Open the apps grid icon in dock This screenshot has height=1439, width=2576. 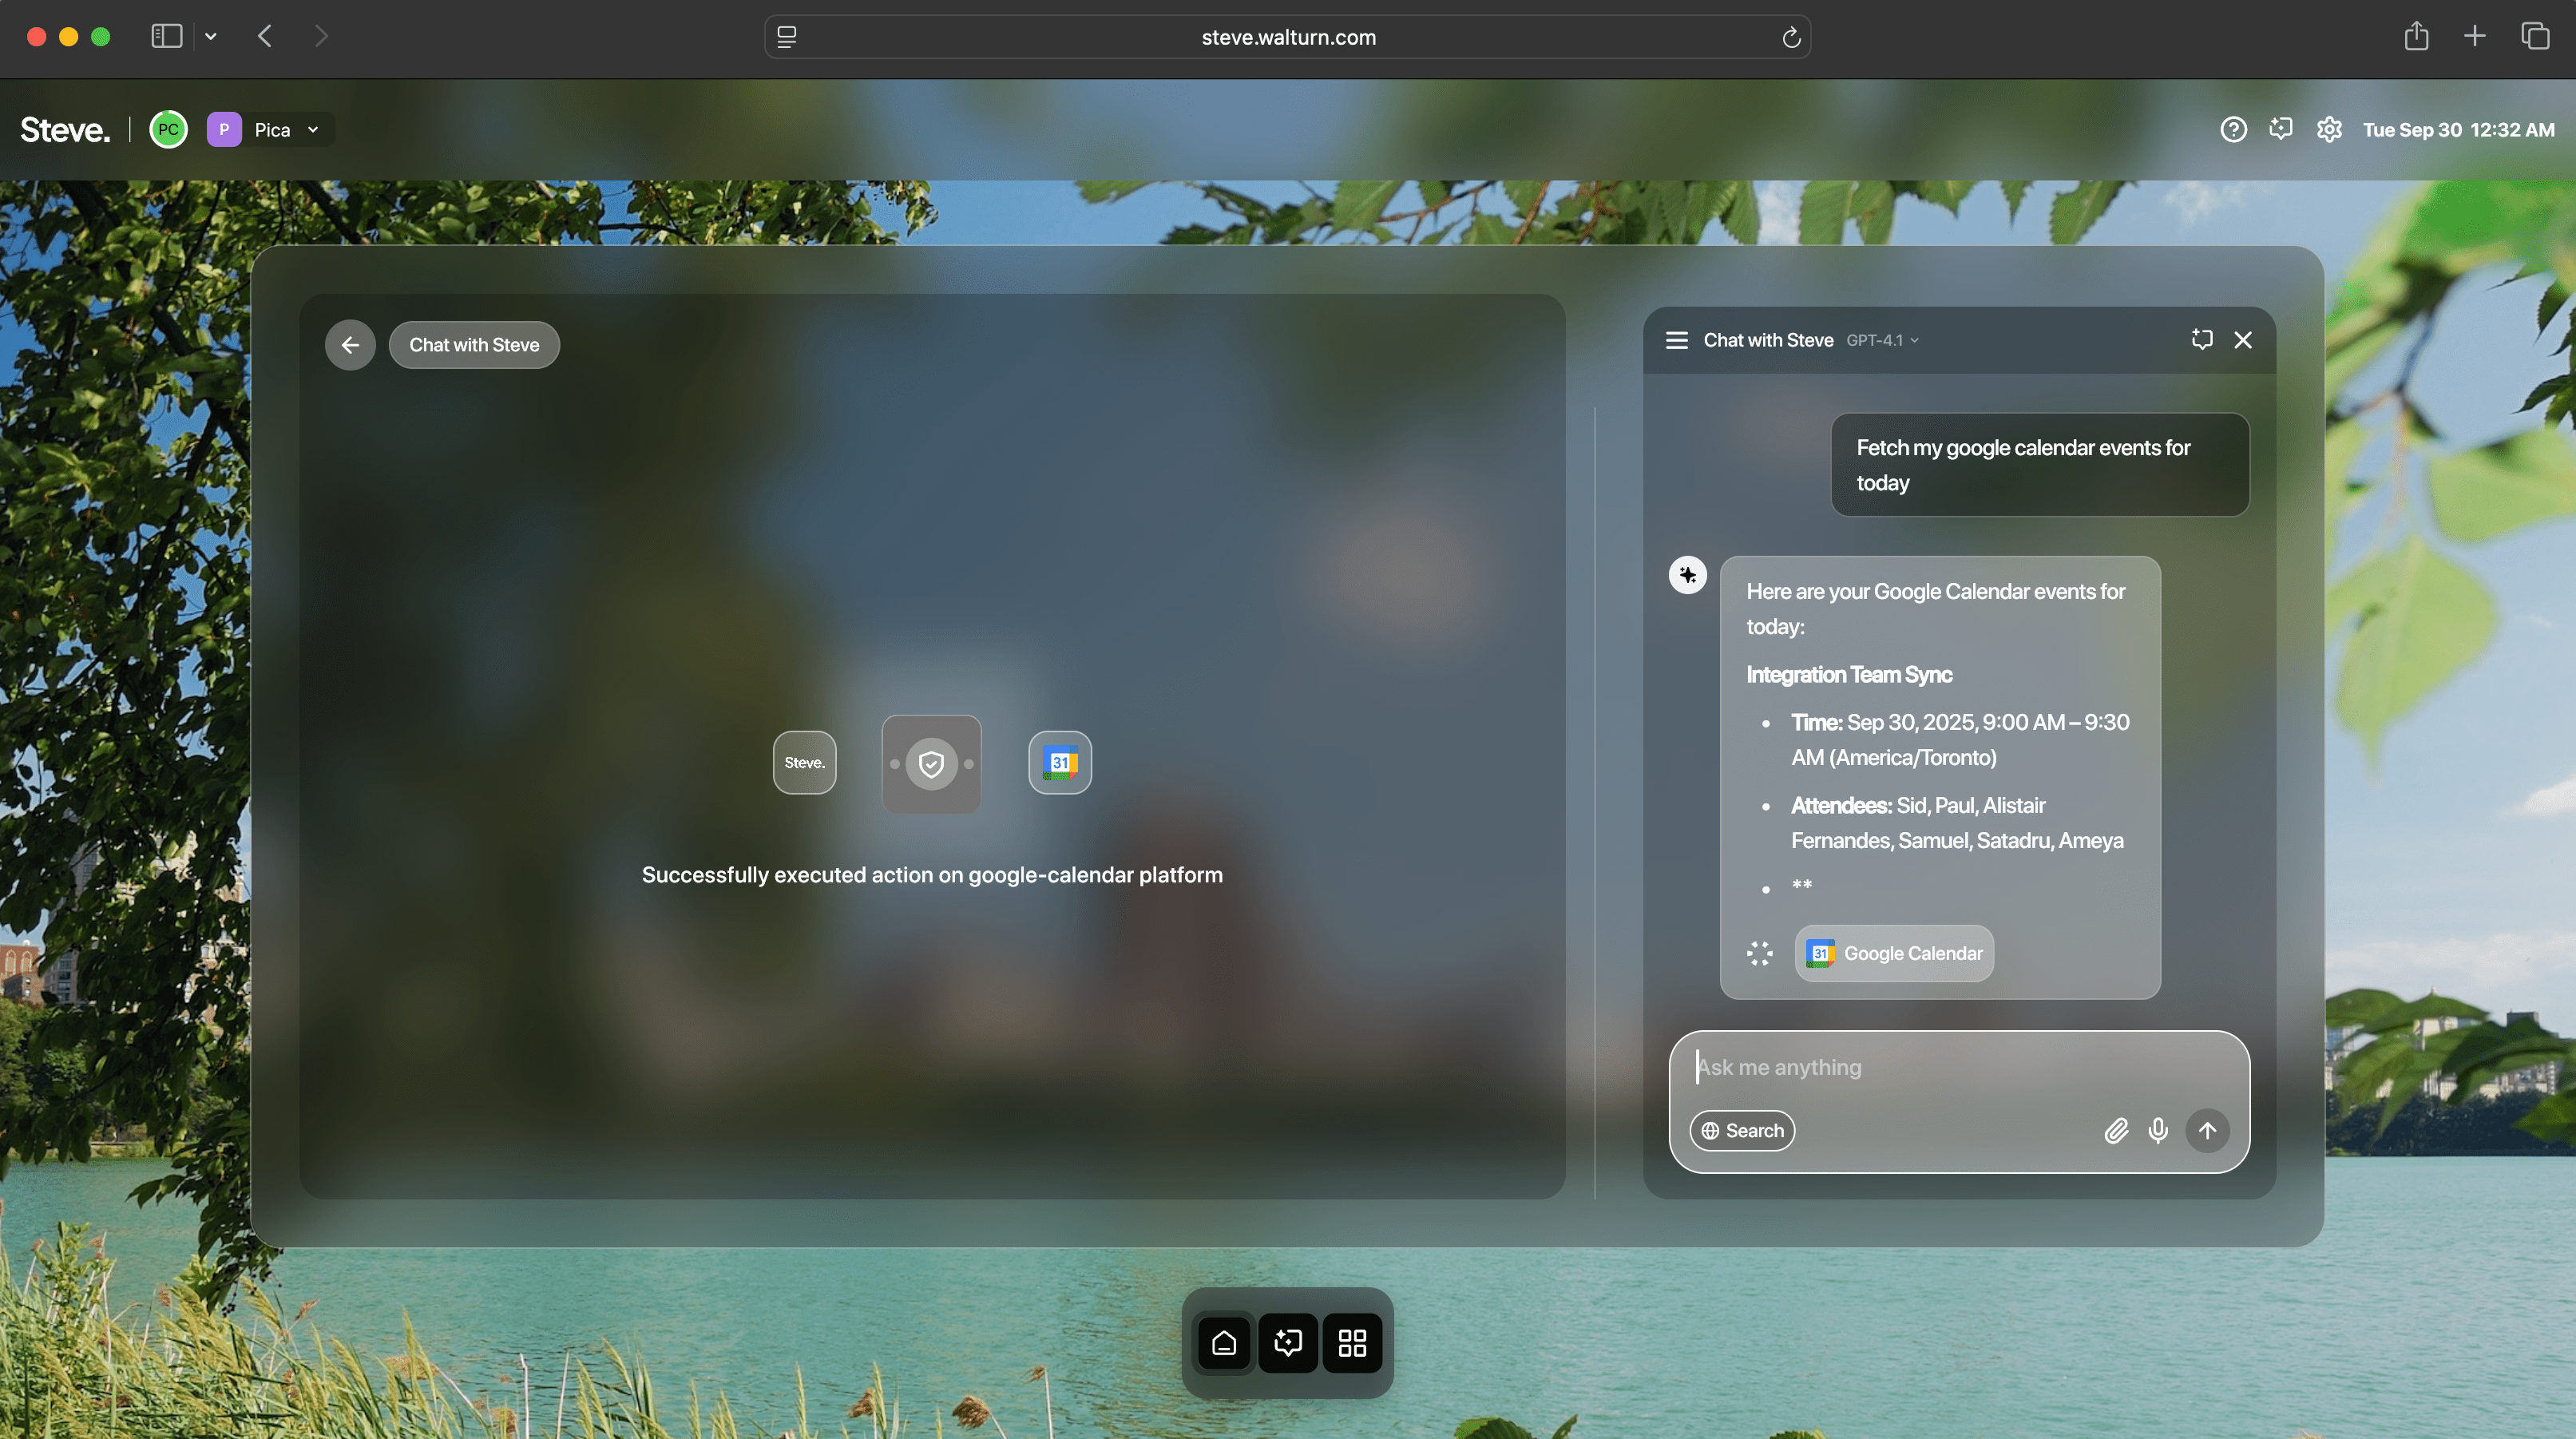1352,1343
